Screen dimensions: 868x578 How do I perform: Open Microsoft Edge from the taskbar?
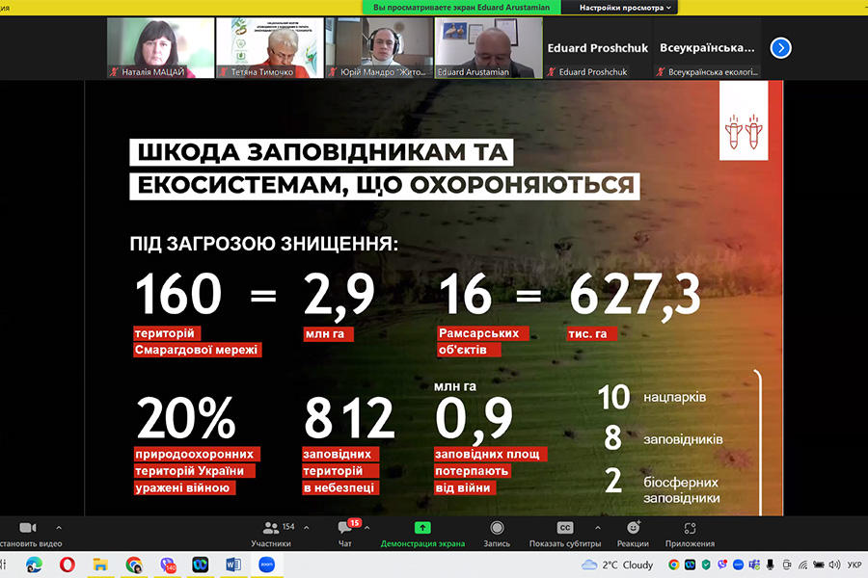(x=35, y=565)
